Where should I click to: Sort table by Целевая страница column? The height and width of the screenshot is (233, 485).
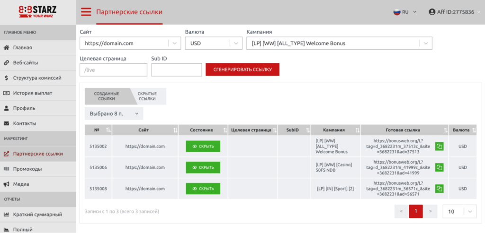click(275, 130)
